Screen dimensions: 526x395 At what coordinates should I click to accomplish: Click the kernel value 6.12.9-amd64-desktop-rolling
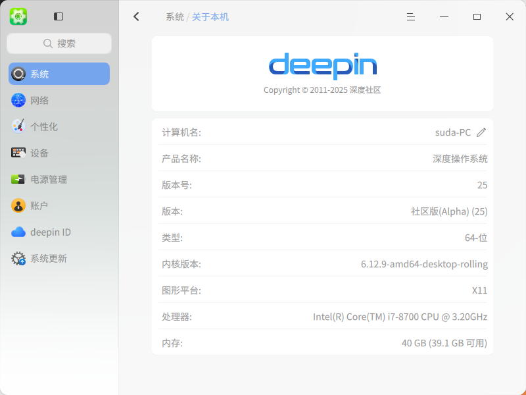(x=424, y=264)
